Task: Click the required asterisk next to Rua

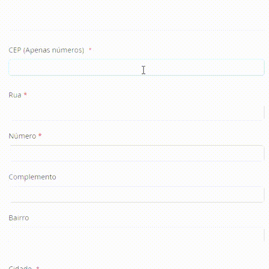Action: pos(25,94)
